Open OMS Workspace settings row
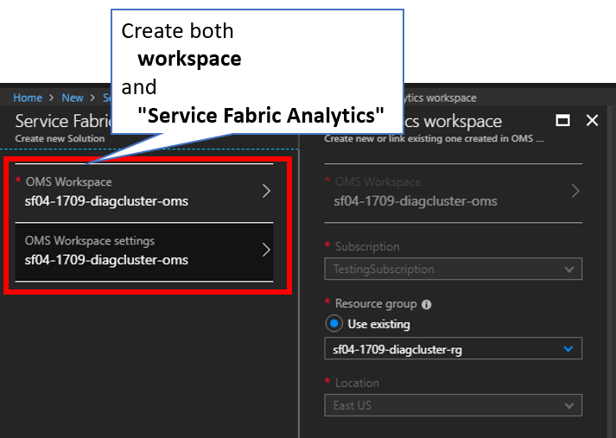This screenshot has width=616, height=438. [x=144, y=251]
